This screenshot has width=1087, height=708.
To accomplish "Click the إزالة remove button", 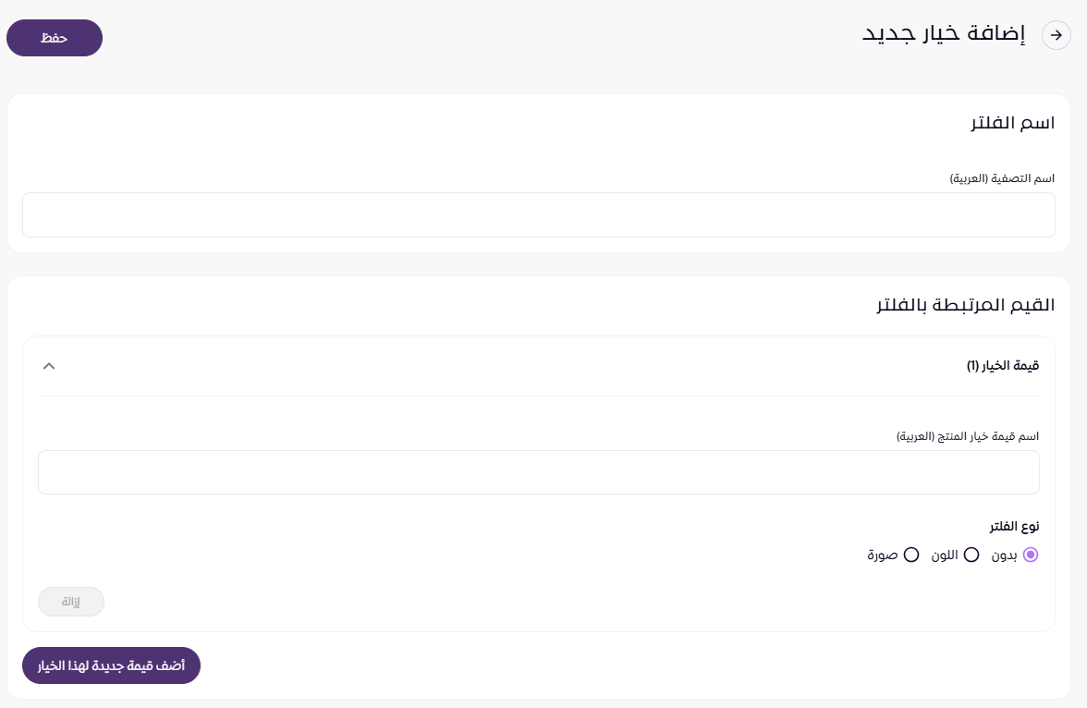I will 71,602.
